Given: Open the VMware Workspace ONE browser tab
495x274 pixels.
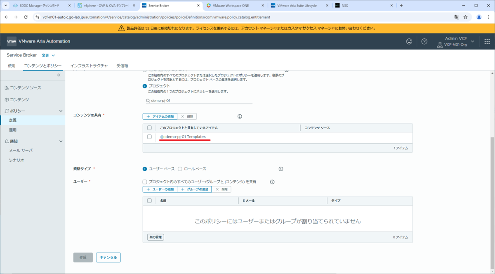Looking at the screenshot, I should pos(234,6).
